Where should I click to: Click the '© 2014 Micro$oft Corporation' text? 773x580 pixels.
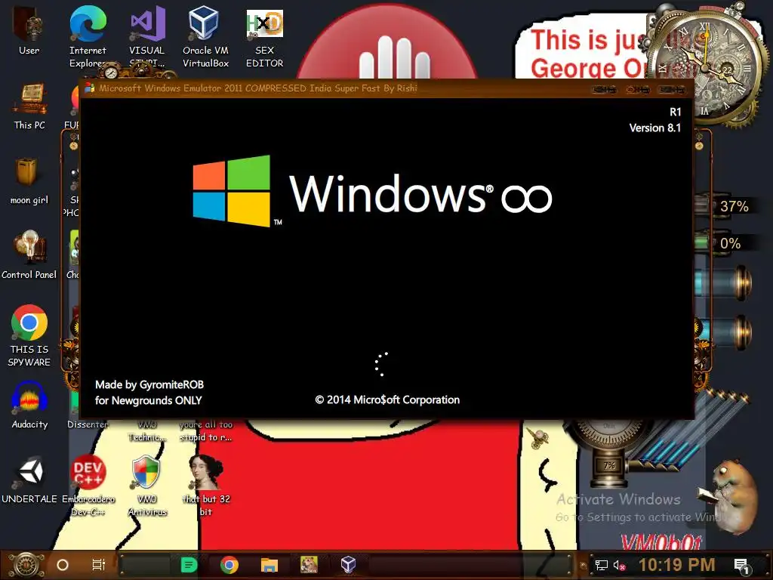387,400
